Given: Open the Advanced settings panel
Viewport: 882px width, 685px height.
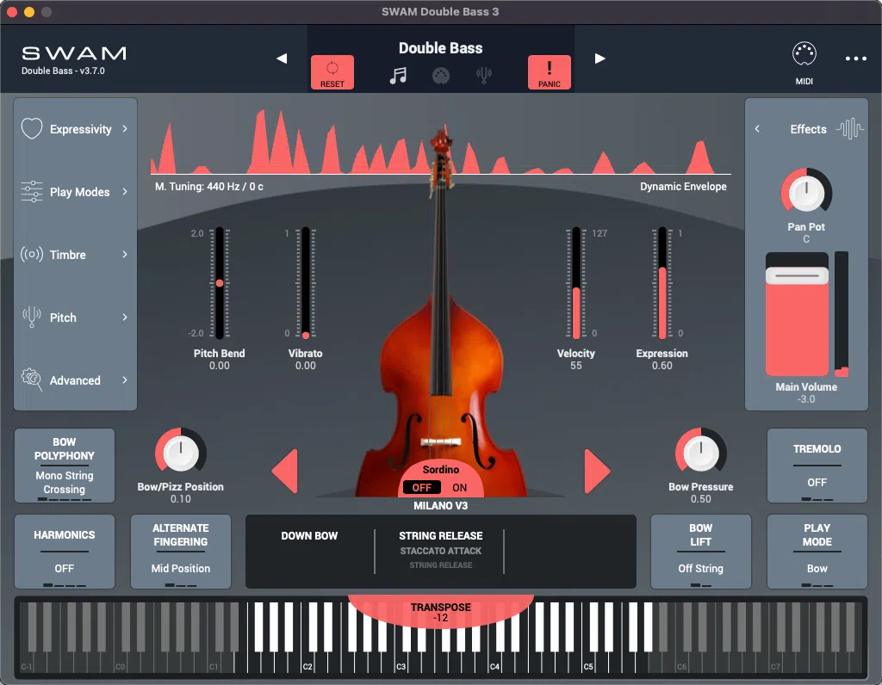Looking at the screenshot, I should click(75, 380).
